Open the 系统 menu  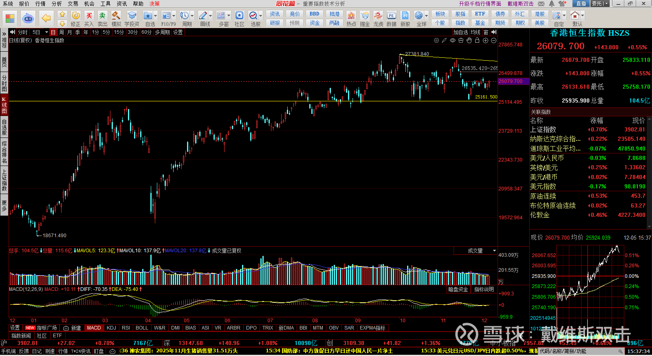[x=8, y=4]
